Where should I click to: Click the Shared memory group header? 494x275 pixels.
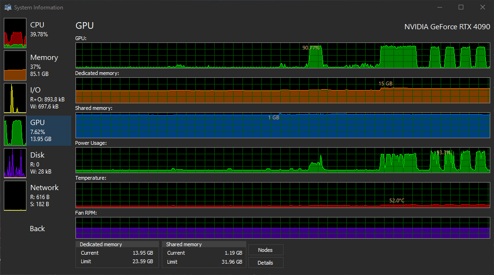[204, 244]
